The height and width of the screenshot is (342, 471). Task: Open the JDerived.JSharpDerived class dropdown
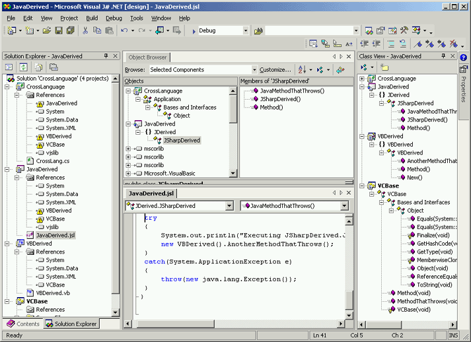(229, 206)
